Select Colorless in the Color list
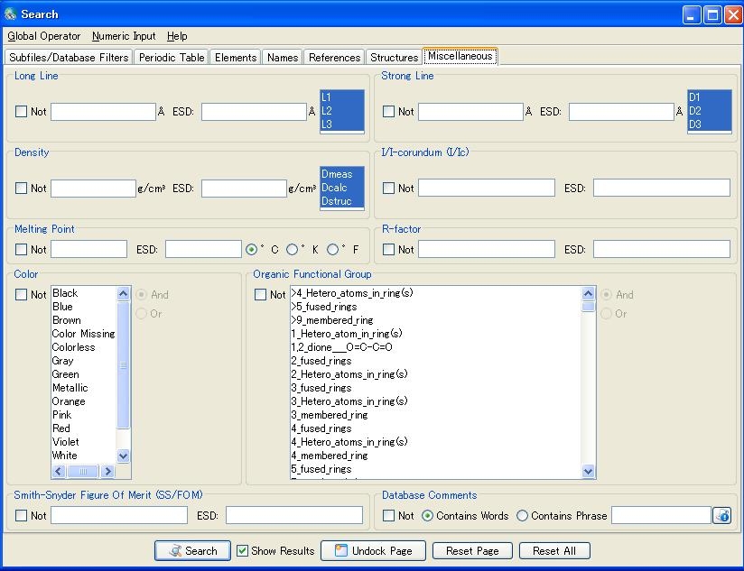Viewport: 744px width, 571px height. tap(83, 347)
